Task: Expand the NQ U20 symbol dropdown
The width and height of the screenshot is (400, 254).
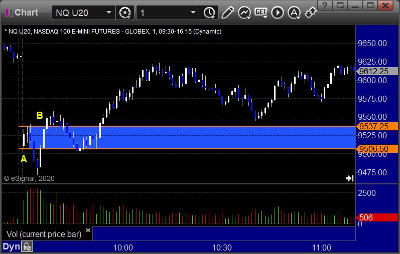Action: click(x=109, y=13)
